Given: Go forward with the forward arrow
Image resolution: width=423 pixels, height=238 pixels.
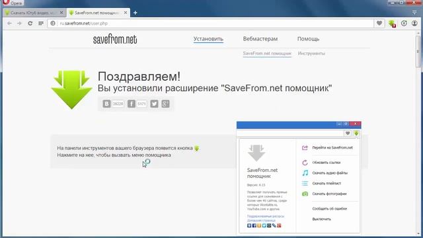Looking at the screenshot, I should (19, 24).
